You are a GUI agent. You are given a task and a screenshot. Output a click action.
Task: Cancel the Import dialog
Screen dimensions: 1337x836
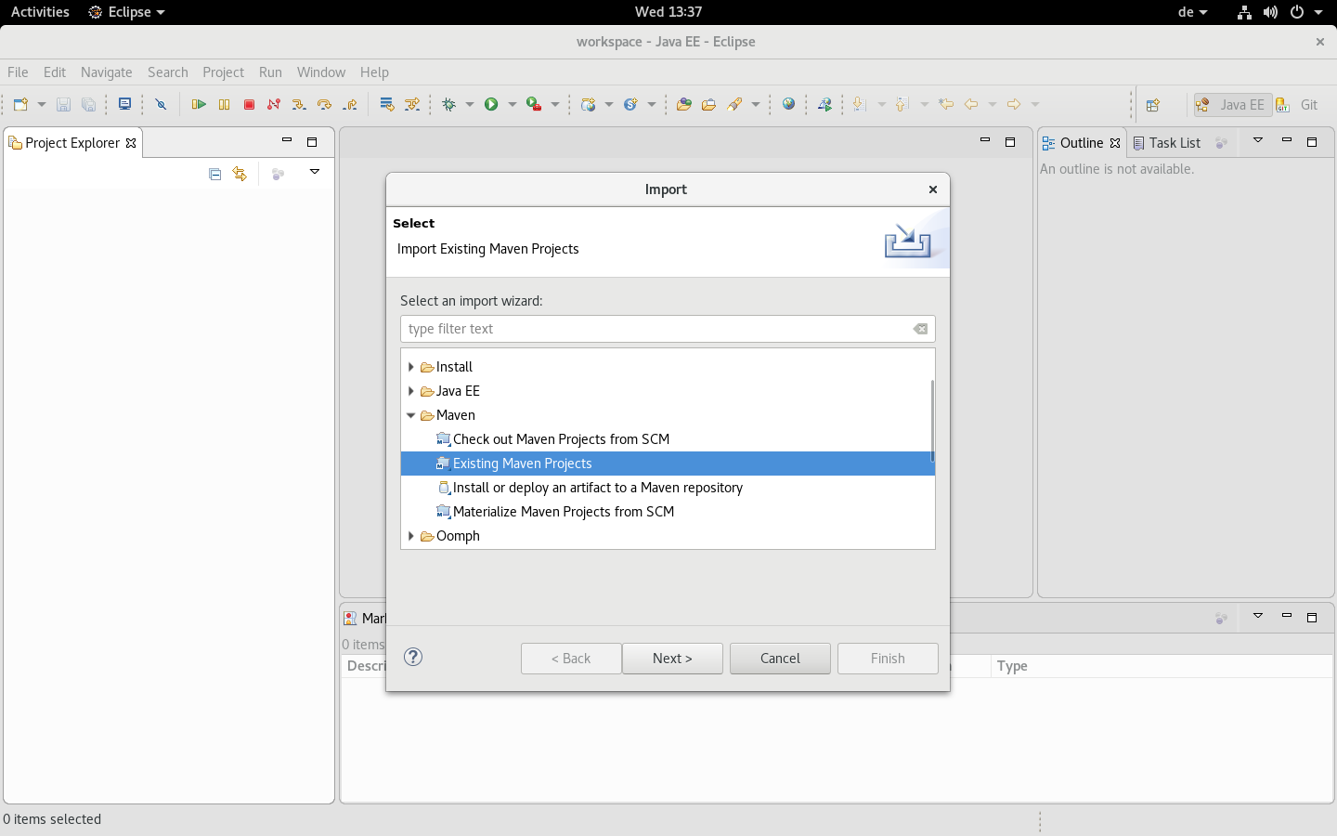pyautogui.click(x=779, y=658)
